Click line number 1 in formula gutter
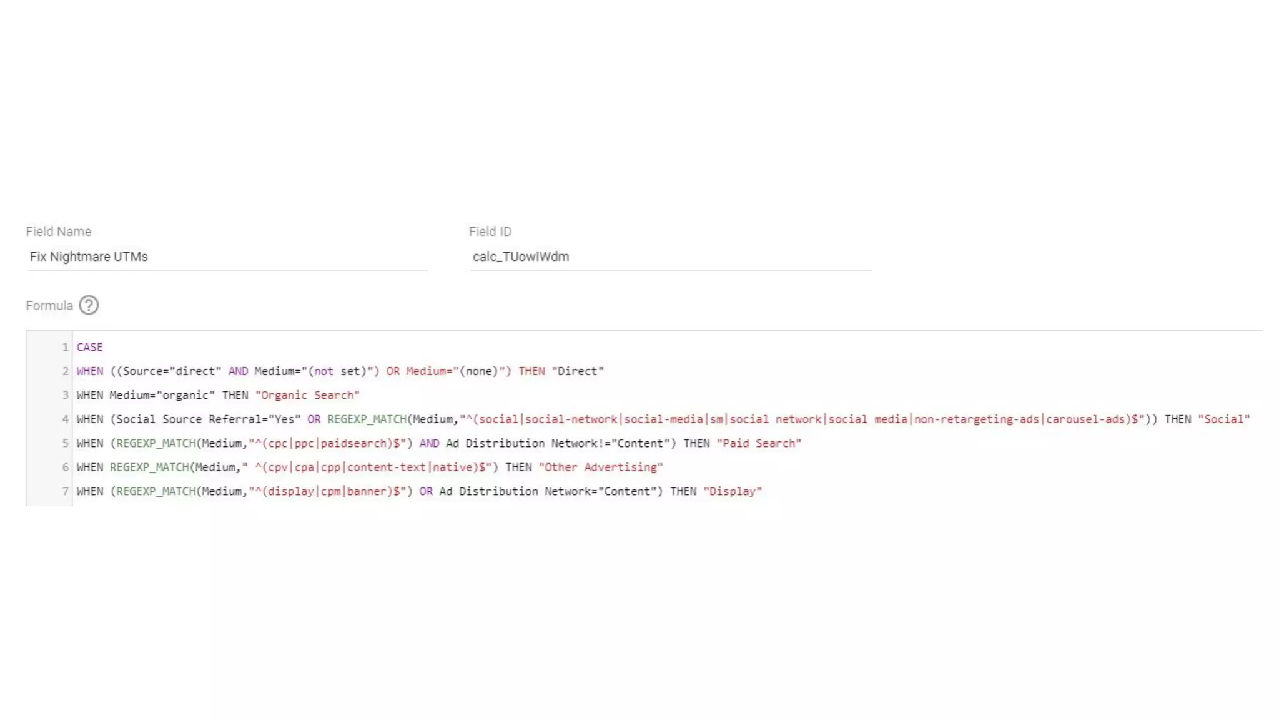This screenshot has height=719, width=1279. 65,347
